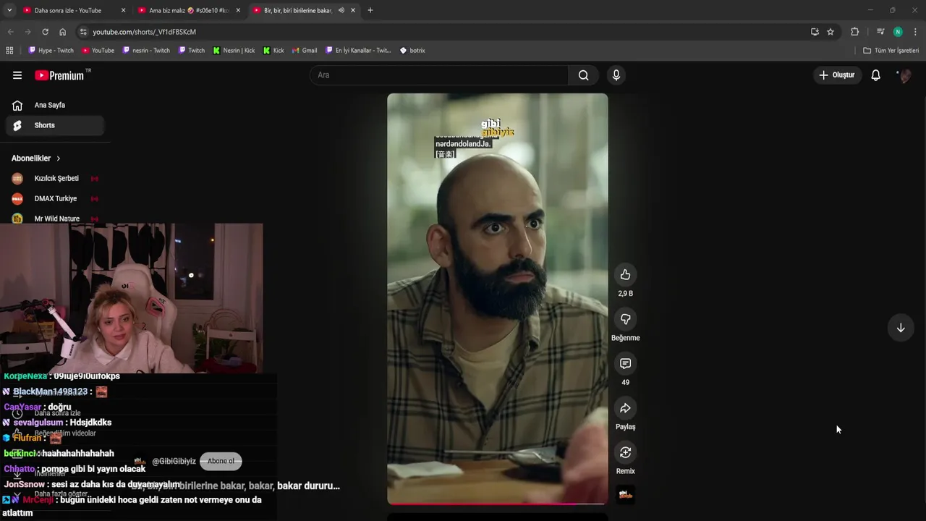Open the media controls icon in the toolbar
926x521 pixels.
click(880, 32)
